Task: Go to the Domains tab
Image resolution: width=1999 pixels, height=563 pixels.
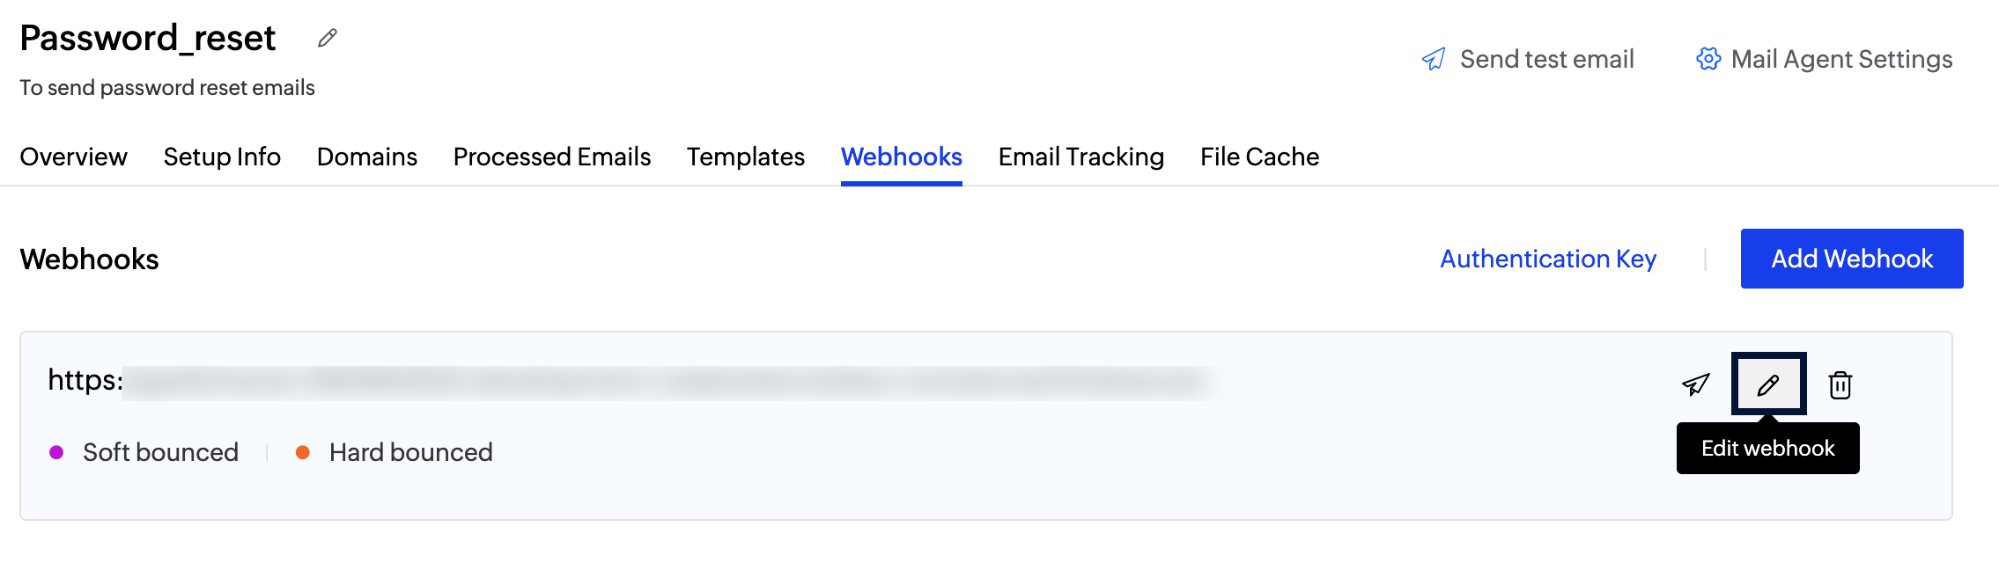Action: 367,157
